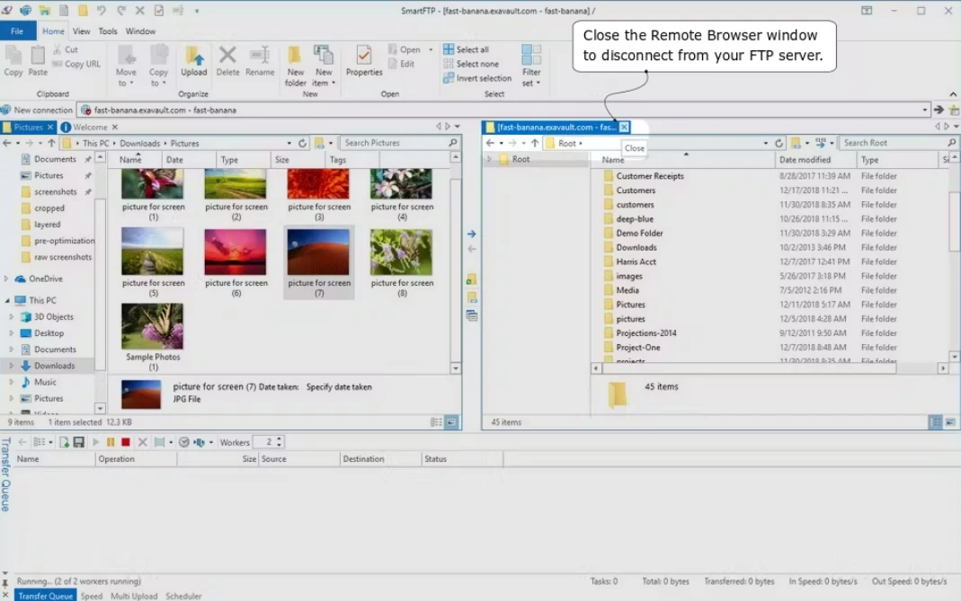Select the Customer Receipts remote folder

click(650, 176)
